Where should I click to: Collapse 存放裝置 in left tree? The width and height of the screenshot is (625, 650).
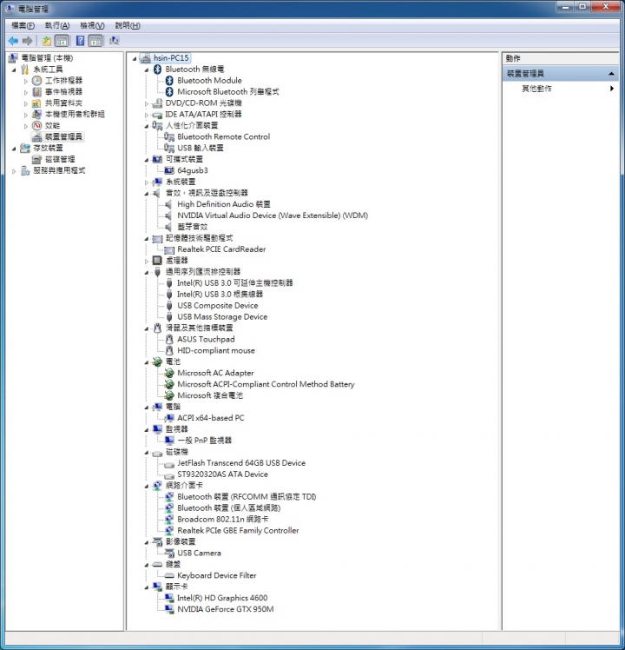[14, 149]
